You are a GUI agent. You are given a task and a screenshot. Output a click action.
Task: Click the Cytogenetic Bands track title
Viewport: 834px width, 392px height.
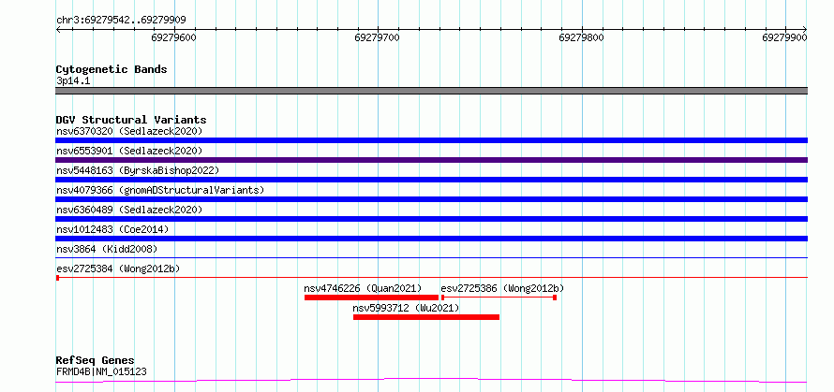[112, 69]
